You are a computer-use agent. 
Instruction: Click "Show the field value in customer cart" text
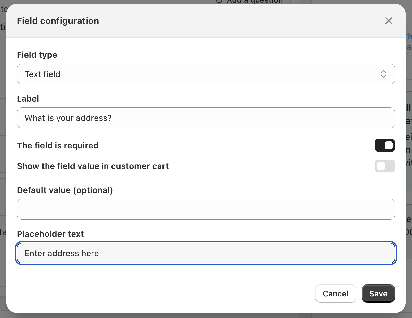[93, 166]
